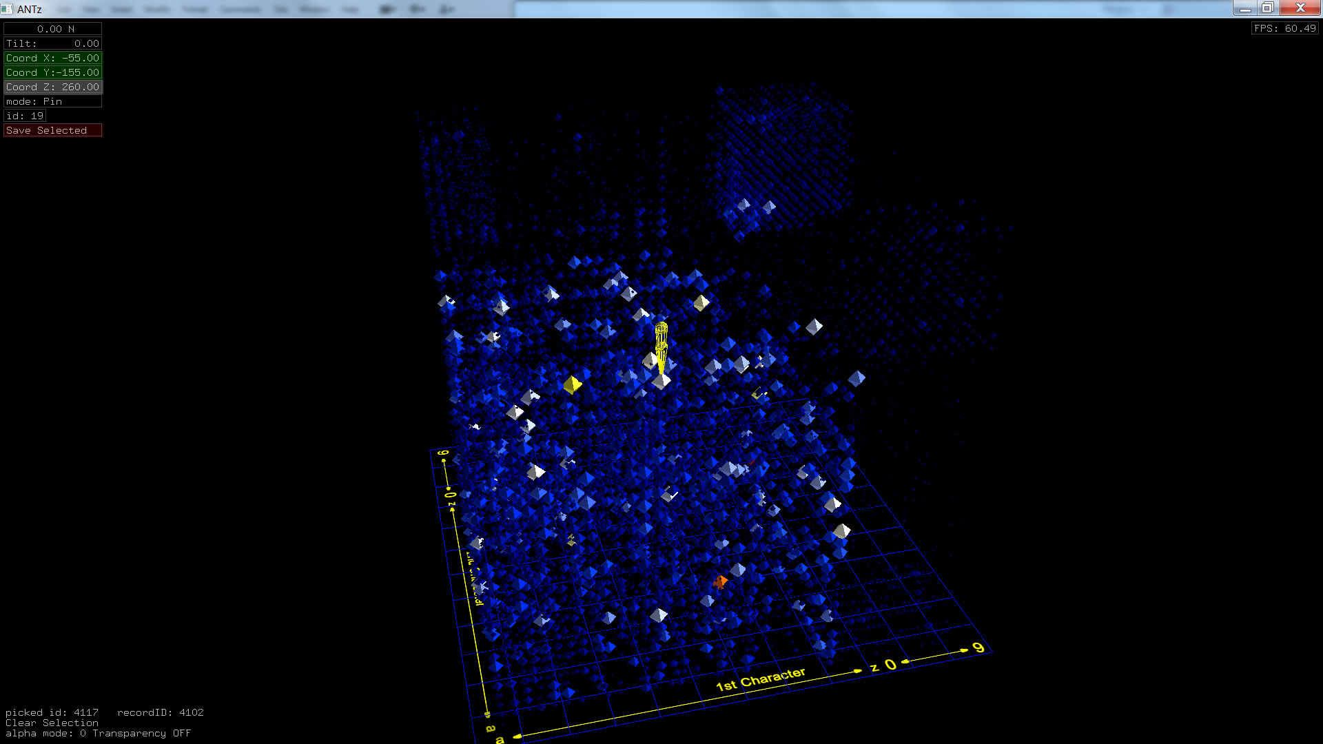Image resolution: width=1323 pixels, height=744 pixels.
Task: Click the 1st Character axis label
Action: 760,679
